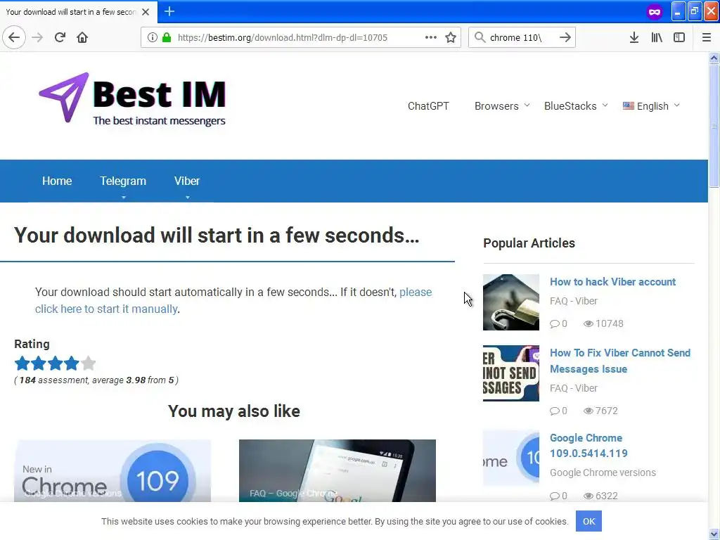Image resolution: width=720 pixels, height=540 pixels.
Task: Click the 'You may also like' heading
Action: tap(233, 411)
